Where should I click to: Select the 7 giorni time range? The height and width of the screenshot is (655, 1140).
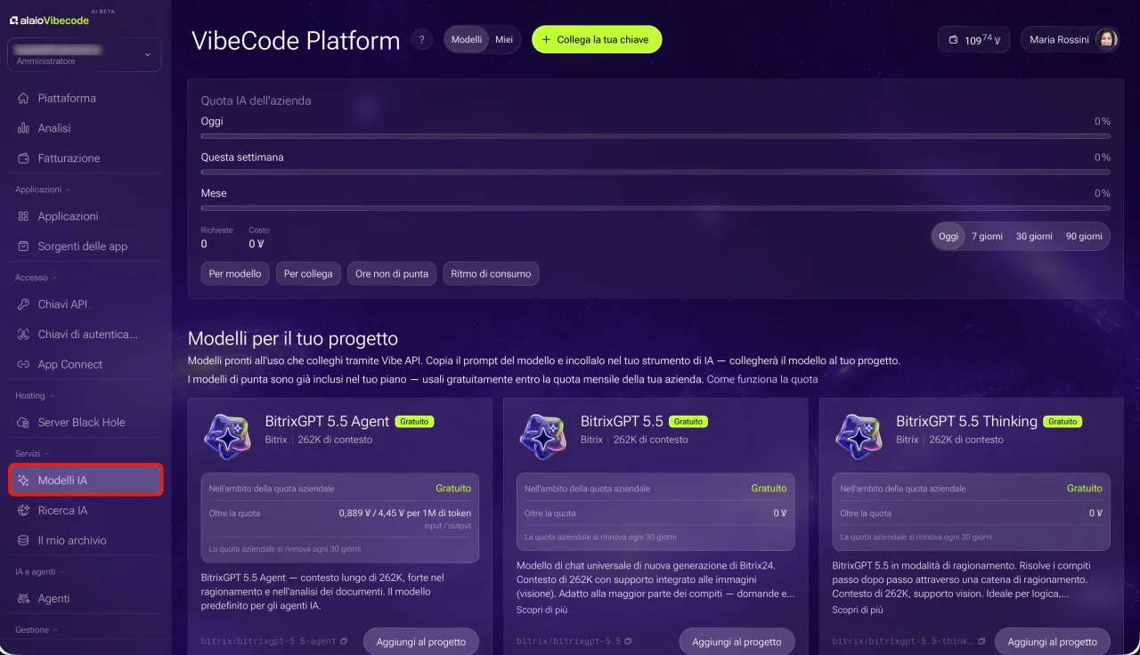point(987,237)
